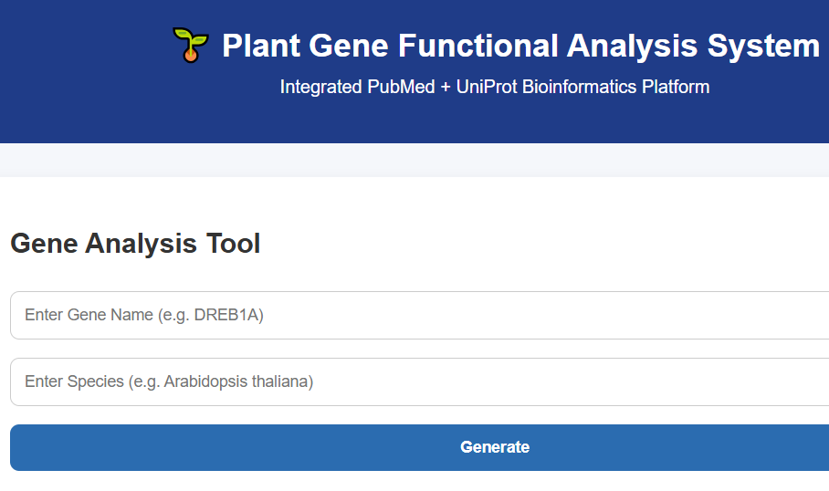829x491 pixels.
Task: Click the Plant Gene Functional Analysis System title
Action: click(520, 46)
